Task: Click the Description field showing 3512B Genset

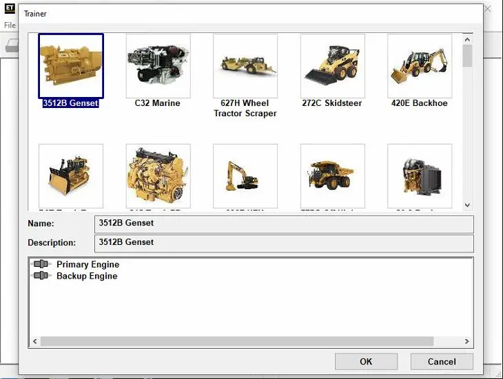Action: [284, 243]
